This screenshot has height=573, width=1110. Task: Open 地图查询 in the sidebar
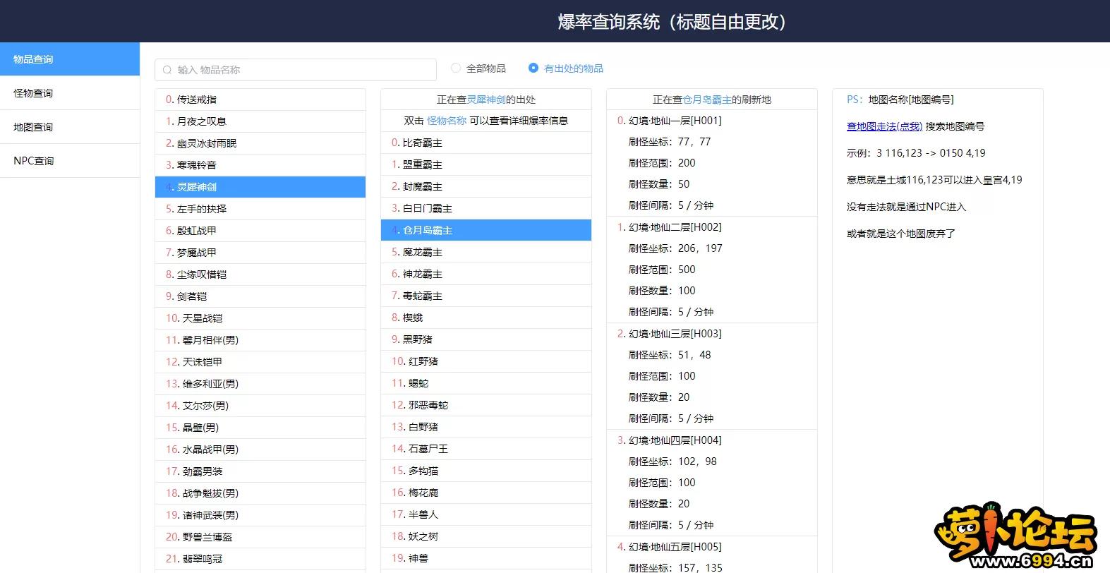tap(70, 127)
